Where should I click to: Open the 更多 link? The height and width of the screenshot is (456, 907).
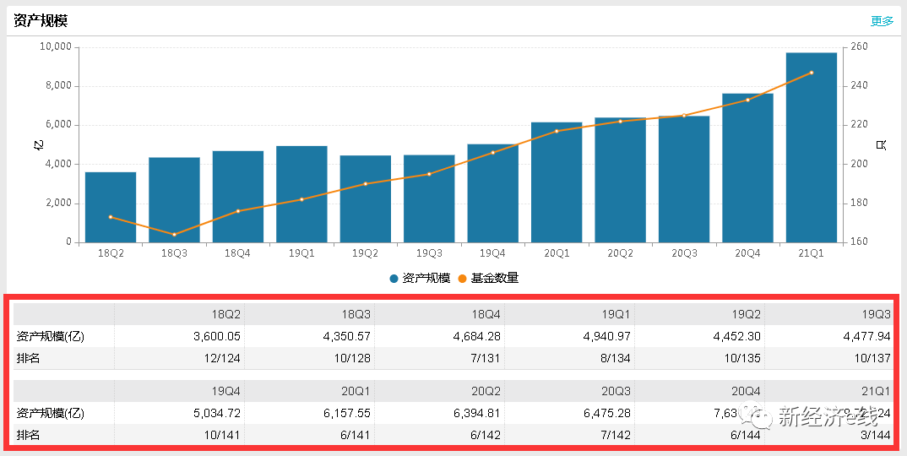point(882,21)
